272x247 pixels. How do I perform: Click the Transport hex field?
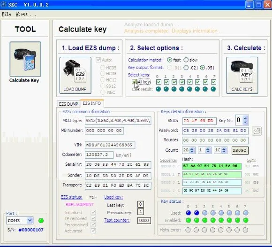[118, 185]
